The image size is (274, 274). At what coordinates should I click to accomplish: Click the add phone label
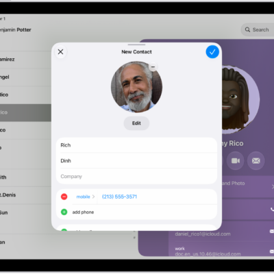[83, 212]
